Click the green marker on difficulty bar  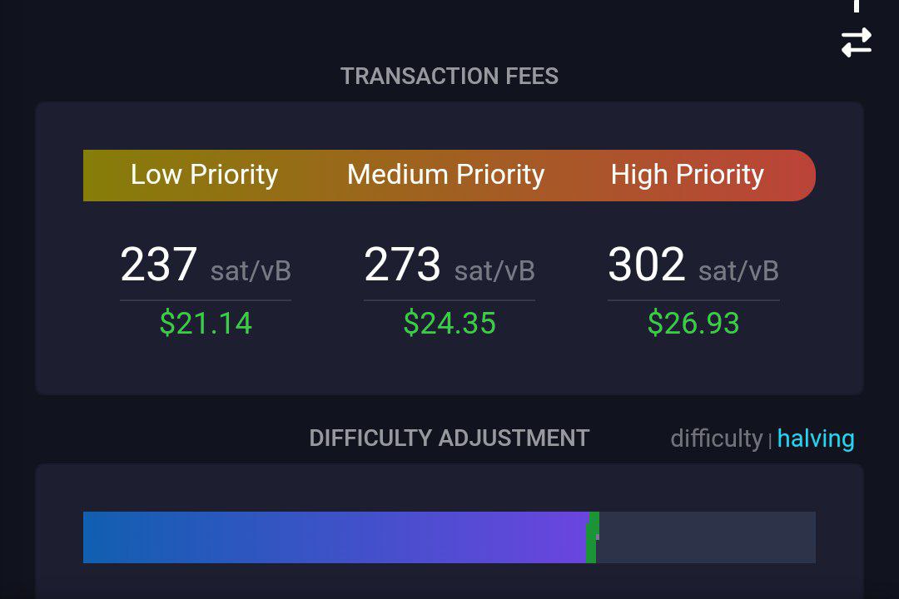pos(593,537)
